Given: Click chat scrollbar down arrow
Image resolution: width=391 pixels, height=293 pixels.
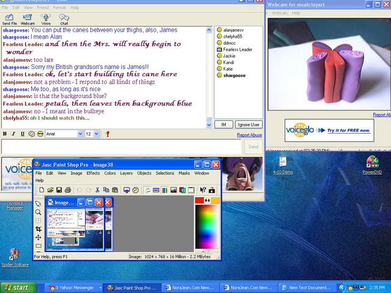Looking at the screenshot, I should click(209, 125).
